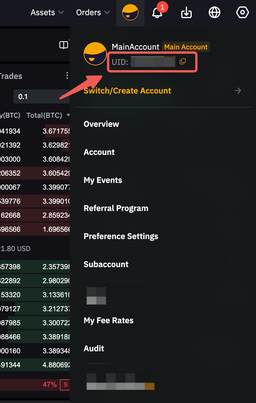Image resolution: width=256 pixels, height=403 pixels.
Task: Go to Subaccount page
Action: point(106,264)
